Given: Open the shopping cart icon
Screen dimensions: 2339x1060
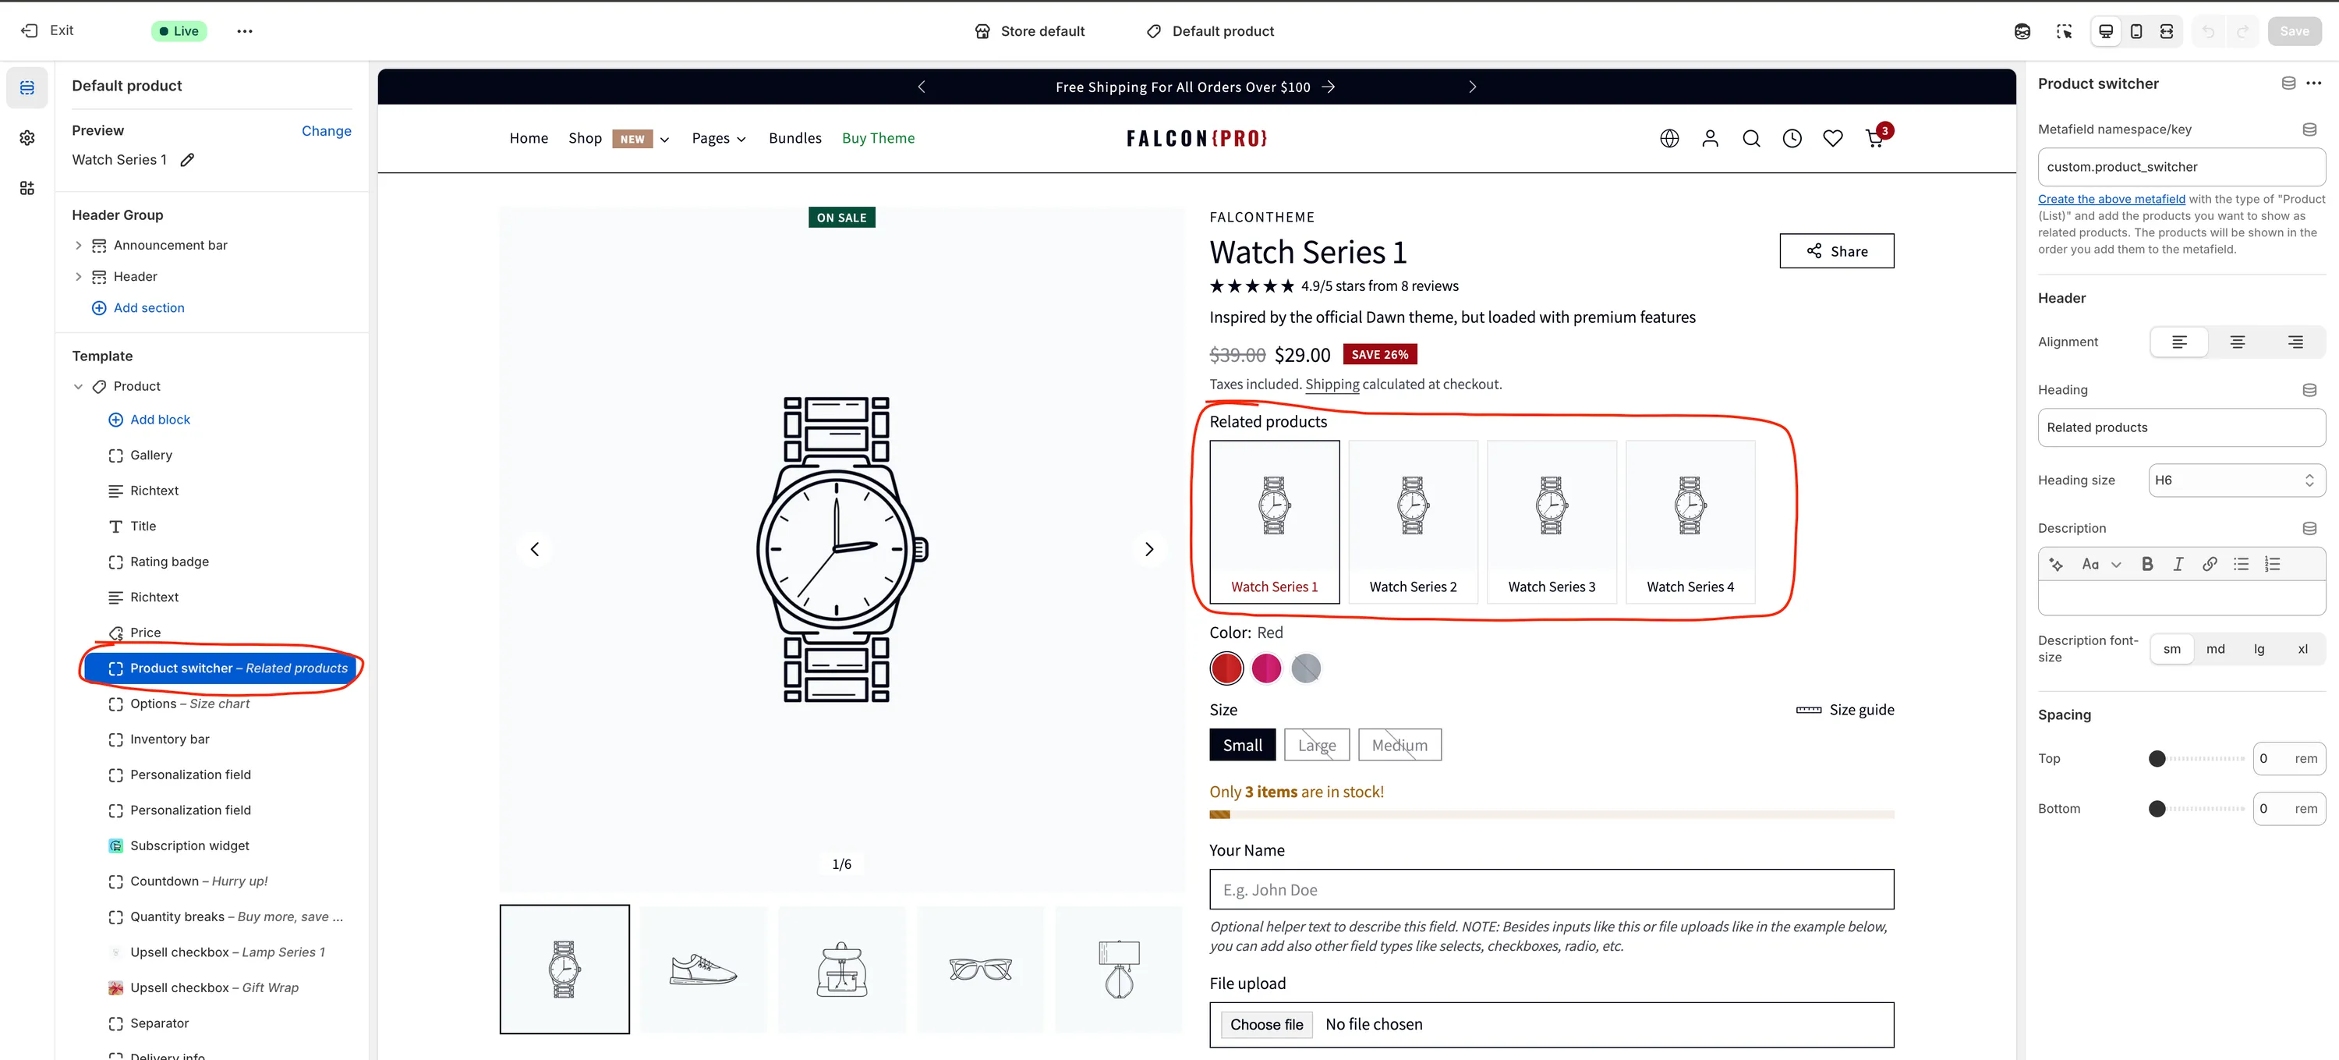Looking at the screenshot, I should point(1874,138).
